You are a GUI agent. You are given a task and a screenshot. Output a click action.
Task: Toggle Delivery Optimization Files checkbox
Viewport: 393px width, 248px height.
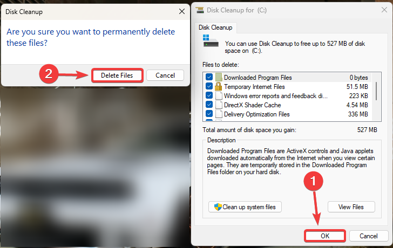209,114
